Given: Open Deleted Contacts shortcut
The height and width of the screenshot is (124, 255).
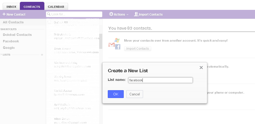Looking at the screenshot, I should pyautogui.click(x=17, y=35).
